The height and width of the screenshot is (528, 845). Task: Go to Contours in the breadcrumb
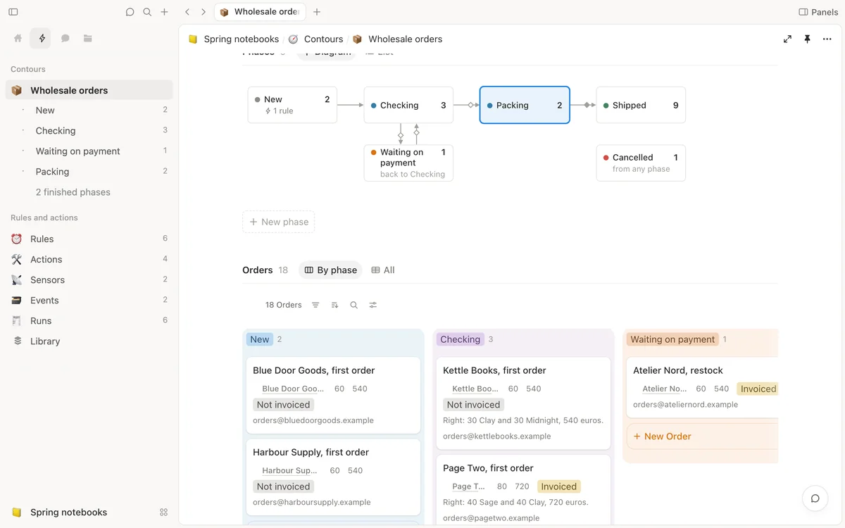(x=315, y=39)
